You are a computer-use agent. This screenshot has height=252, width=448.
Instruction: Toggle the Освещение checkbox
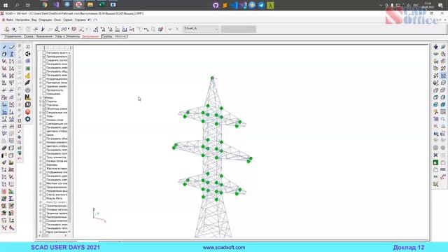[x=44, y=94]
